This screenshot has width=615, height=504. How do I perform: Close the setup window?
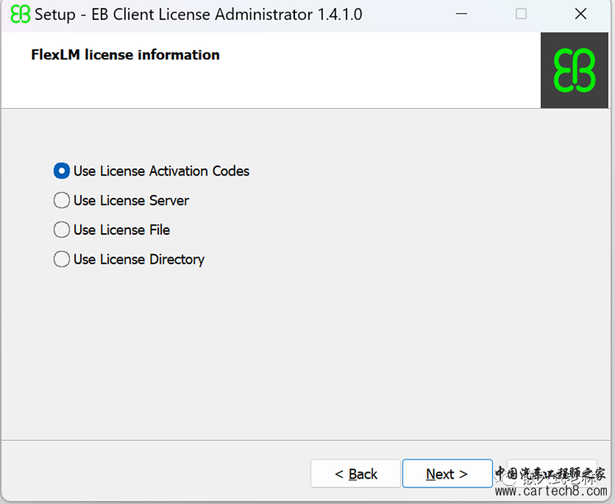(x=580, y=14)
